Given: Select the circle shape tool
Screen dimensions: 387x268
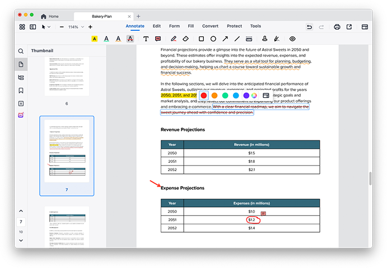Looking at the screenshot, I should click(x=213, y=39).
